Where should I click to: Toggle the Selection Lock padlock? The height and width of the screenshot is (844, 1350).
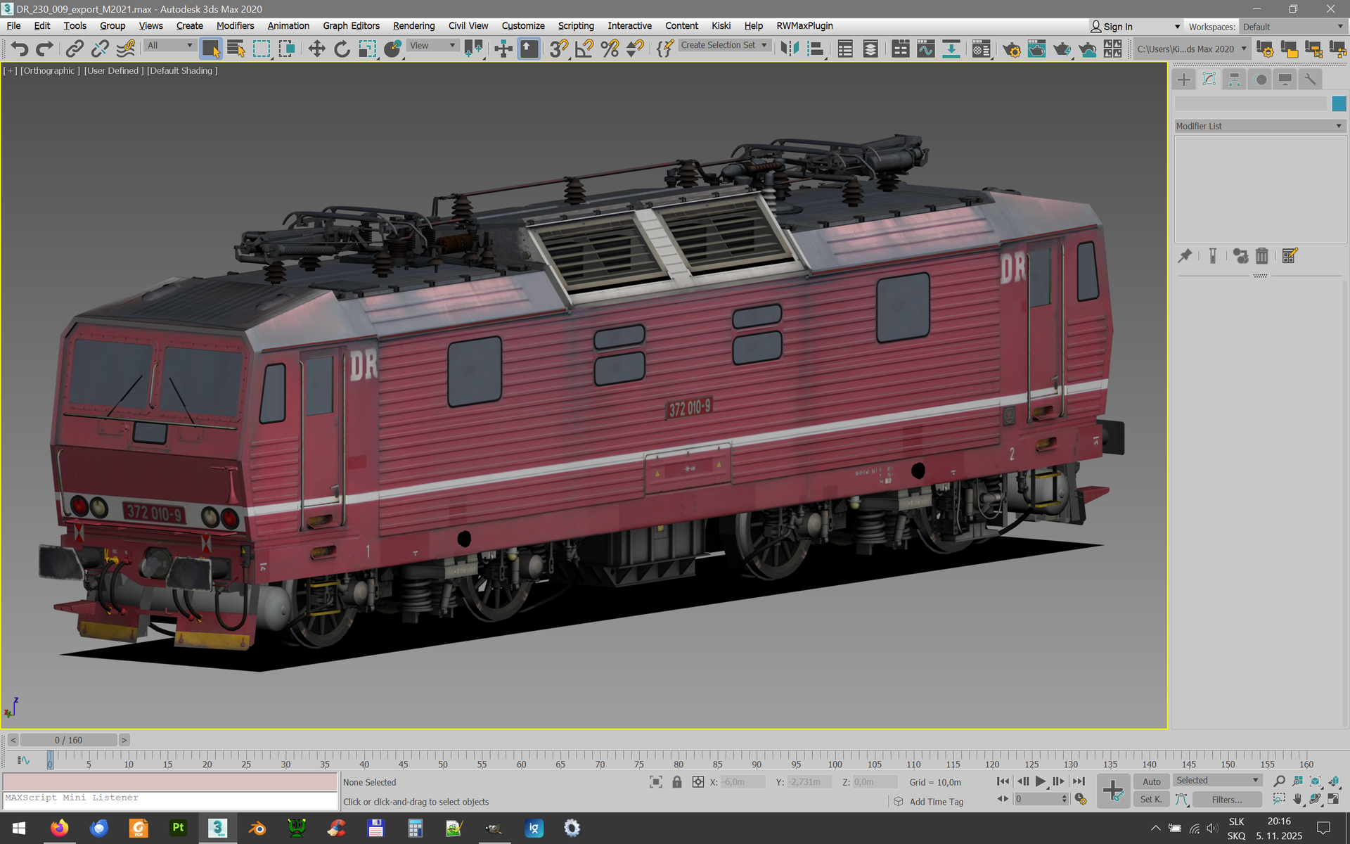(x=676, y=782)
